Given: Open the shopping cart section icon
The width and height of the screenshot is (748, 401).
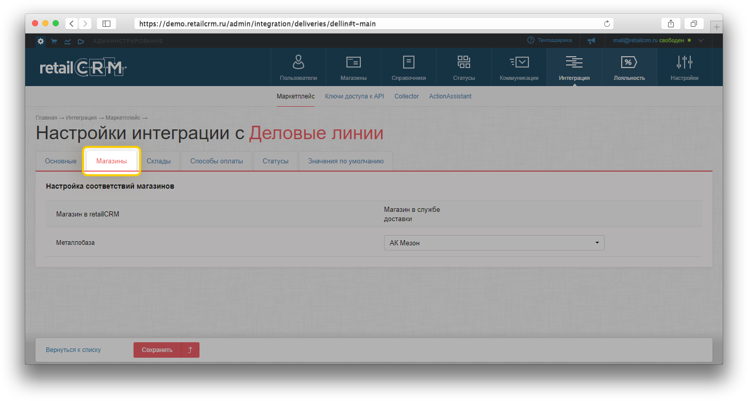Looking at the screenshot, I should 54,41.
